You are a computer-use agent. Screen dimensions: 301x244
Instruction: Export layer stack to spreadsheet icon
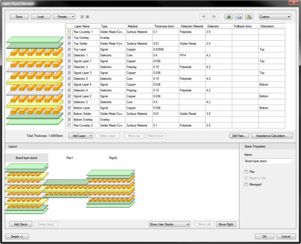[229, 17]
